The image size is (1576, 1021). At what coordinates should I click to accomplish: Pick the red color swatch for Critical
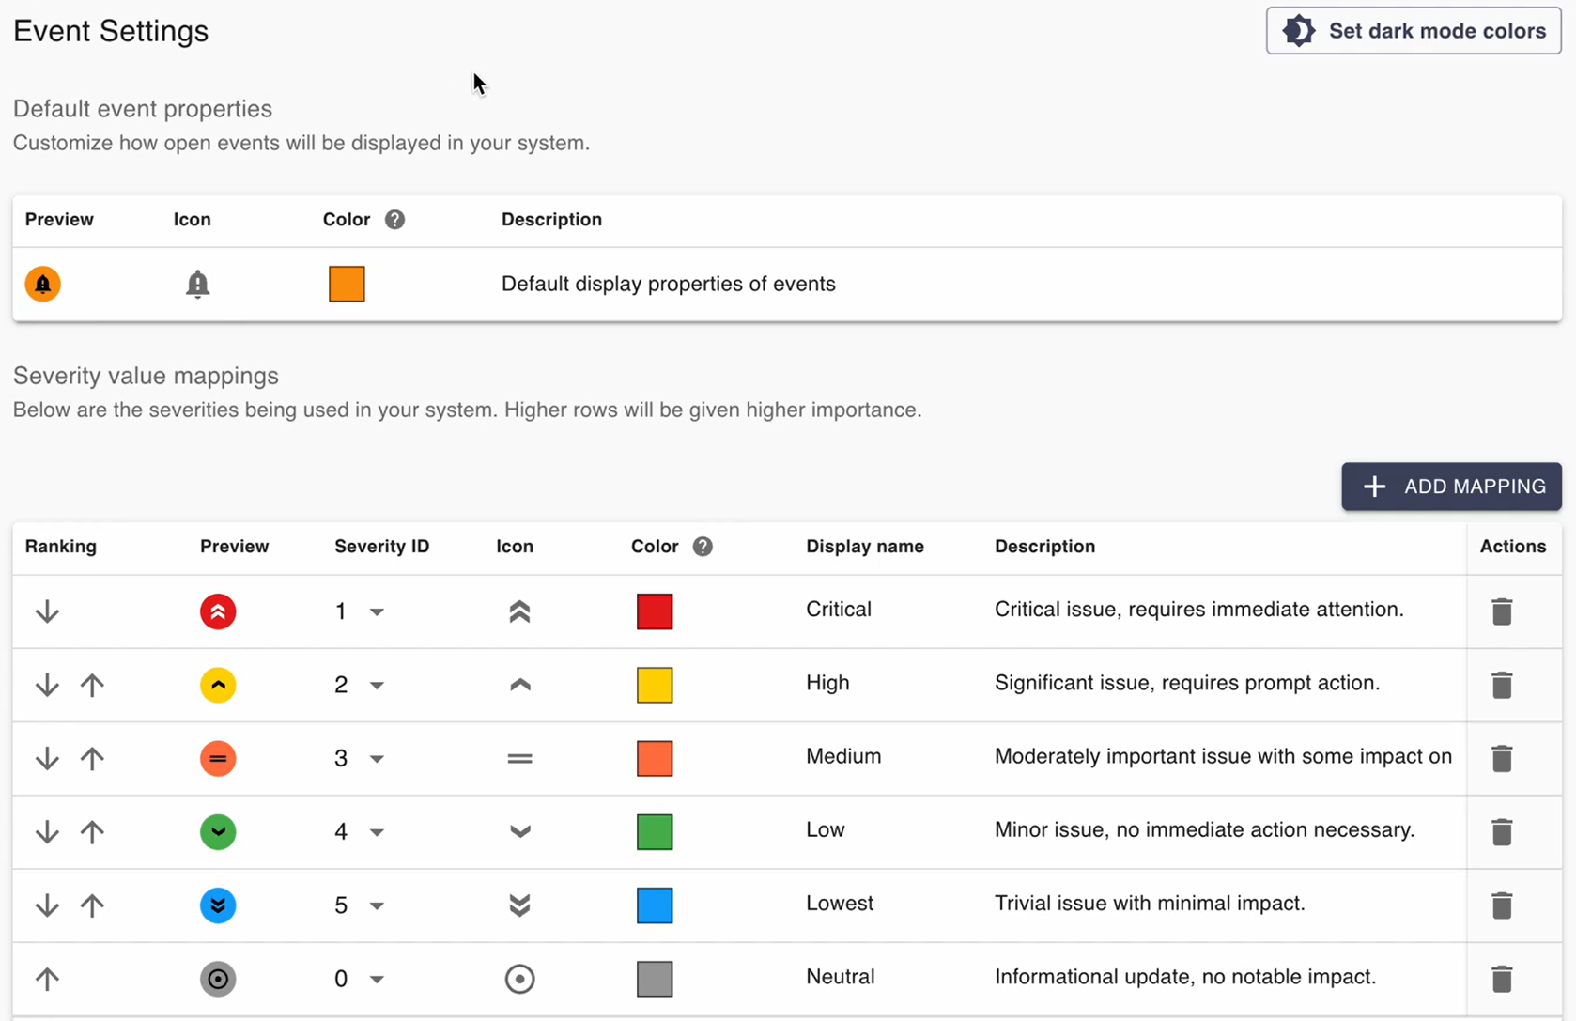click(x=655, y=611)
